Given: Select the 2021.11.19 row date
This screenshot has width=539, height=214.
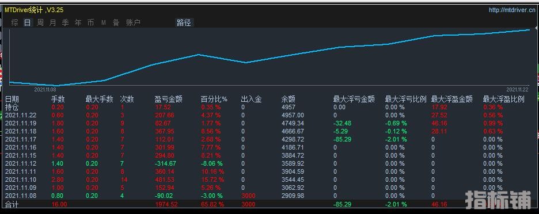Looking at the screenshot, I should [x=21, y=123].
